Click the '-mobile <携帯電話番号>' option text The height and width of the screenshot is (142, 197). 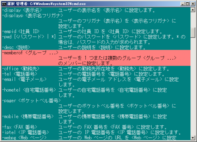[28, 117]
